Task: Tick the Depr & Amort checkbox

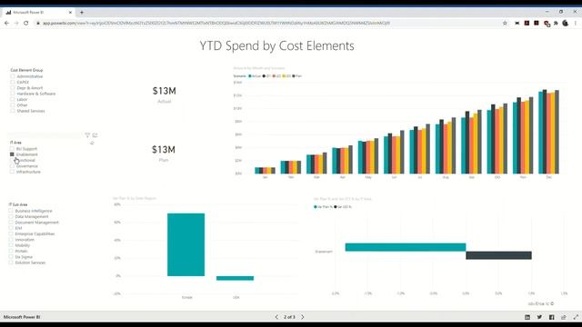Action: coord(13,88)
